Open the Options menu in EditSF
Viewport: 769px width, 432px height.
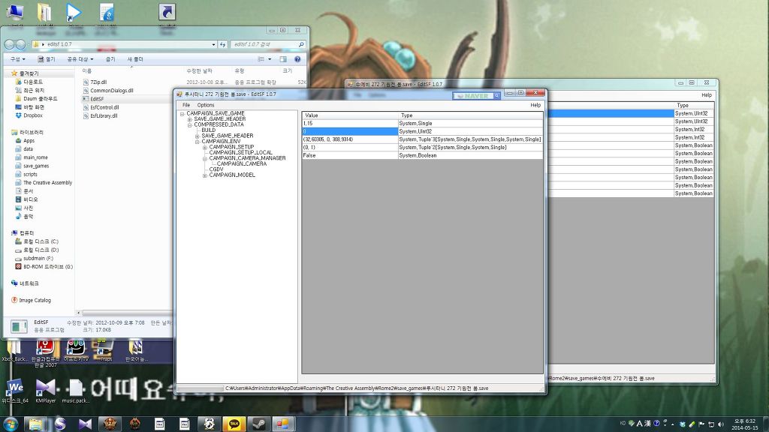[x=206, y=105]
